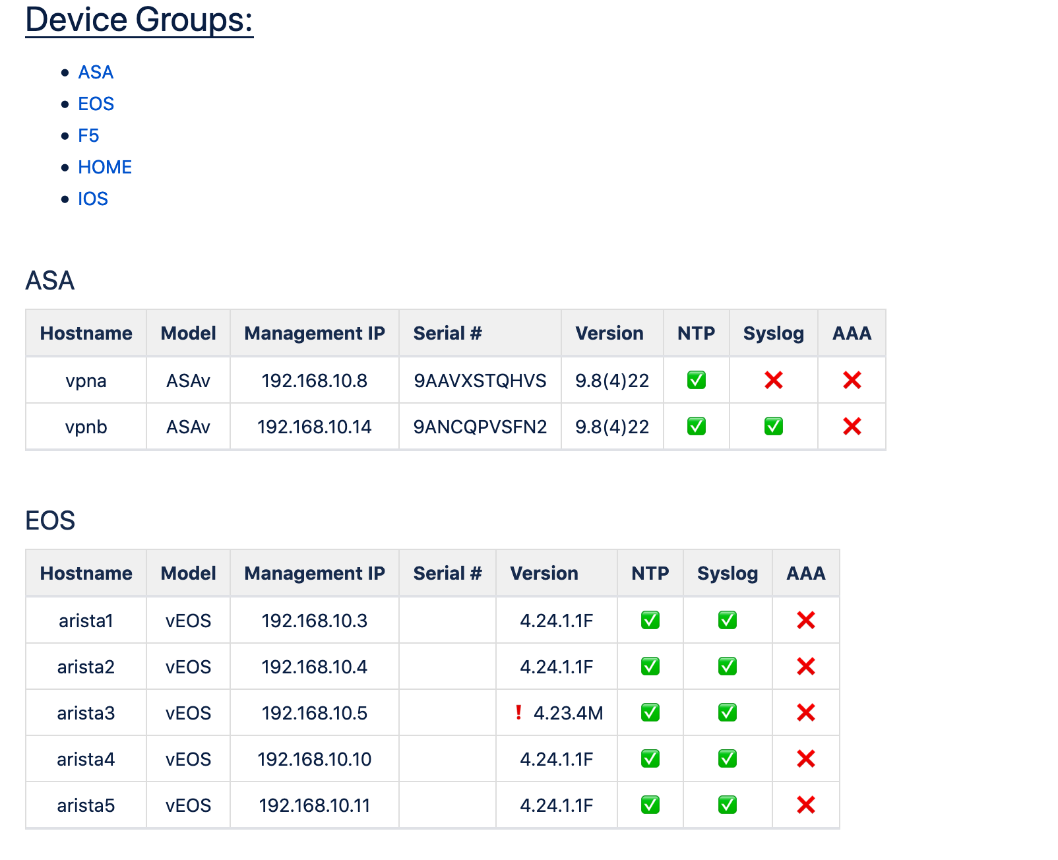Select the arista3 hostname cell

click(x=86, y=713)
